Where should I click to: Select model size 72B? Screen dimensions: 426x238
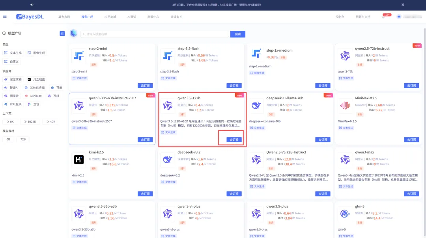[23, 139]
